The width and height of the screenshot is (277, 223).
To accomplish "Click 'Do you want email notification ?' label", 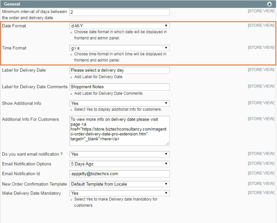I will point(32,154).
